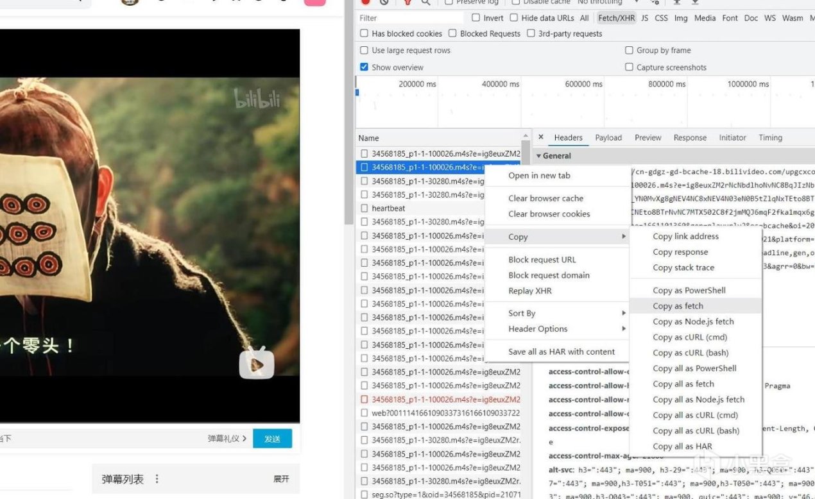Filter requests by WS type

click(x=770, y=18)
